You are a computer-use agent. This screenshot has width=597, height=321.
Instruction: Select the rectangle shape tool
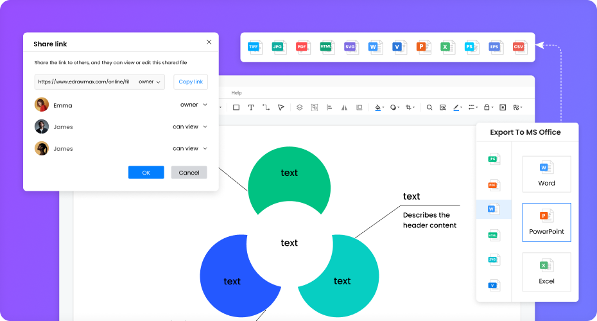[236, 107]
